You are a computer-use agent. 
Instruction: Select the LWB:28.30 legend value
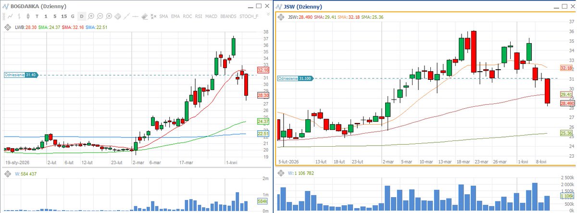click(x=26, y=27)
